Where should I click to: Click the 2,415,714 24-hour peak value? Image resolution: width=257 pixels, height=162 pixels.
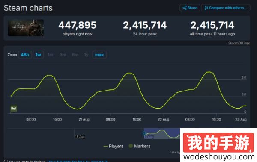click(x=145, y=25)
